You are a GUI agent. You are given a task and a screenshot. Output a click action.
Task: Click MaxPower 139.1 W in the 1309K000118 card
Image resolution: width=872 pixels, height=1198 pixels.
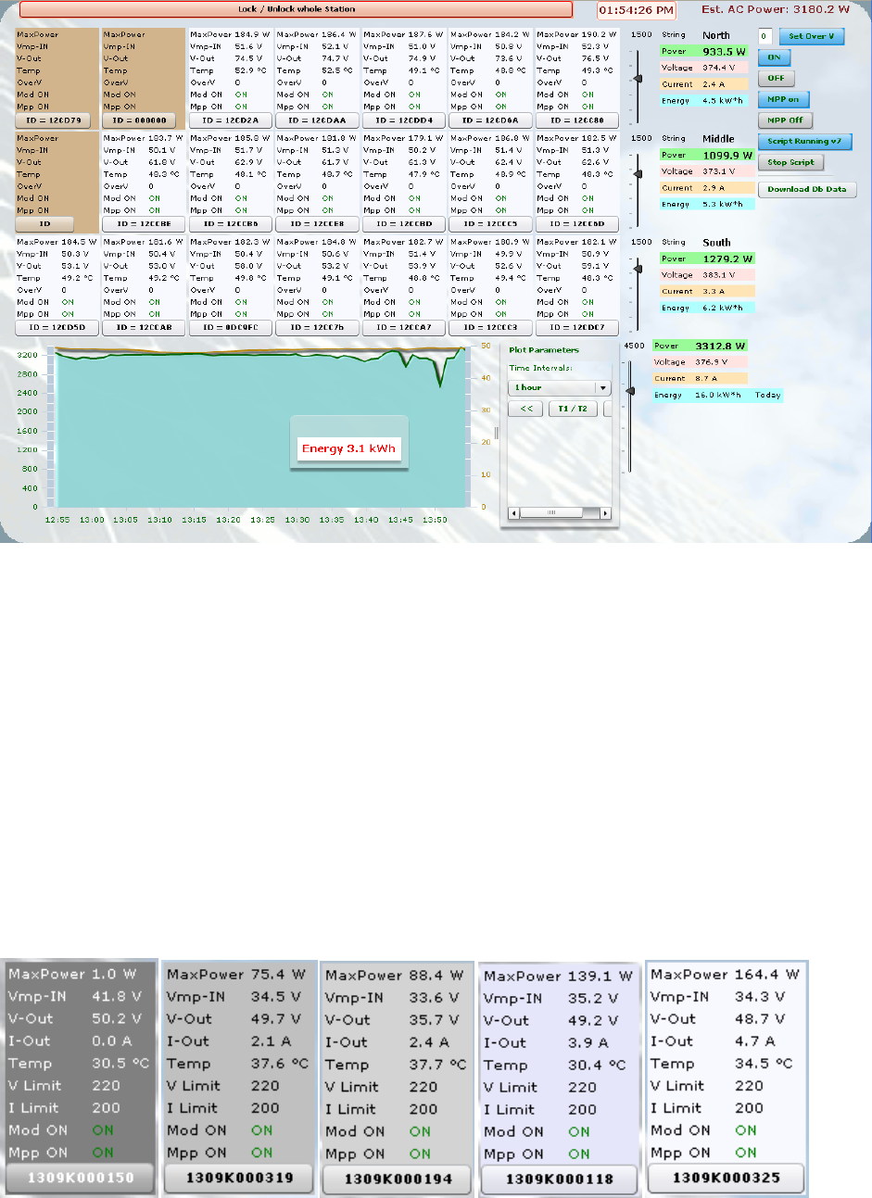(559, 976)
